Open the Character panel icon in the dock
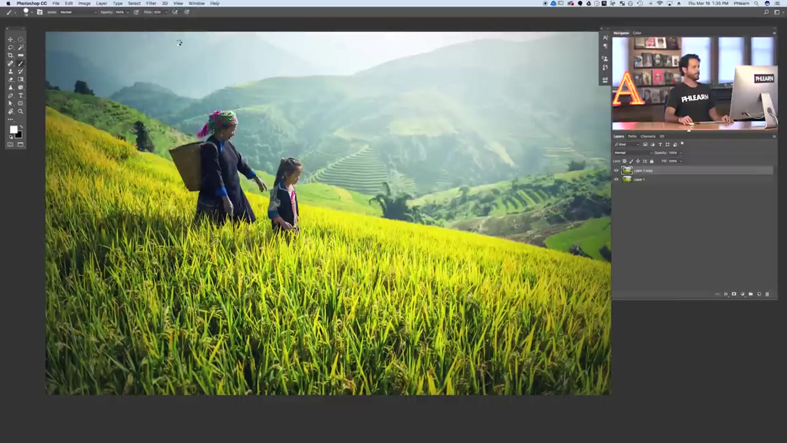The image size is (787, 443). coord(605,37)
